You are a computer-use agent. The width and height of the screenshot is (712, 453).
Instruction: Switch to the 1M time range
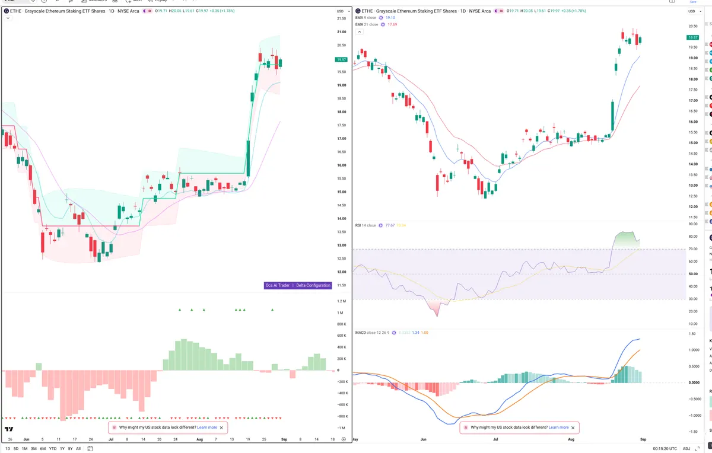click(24, 448)
